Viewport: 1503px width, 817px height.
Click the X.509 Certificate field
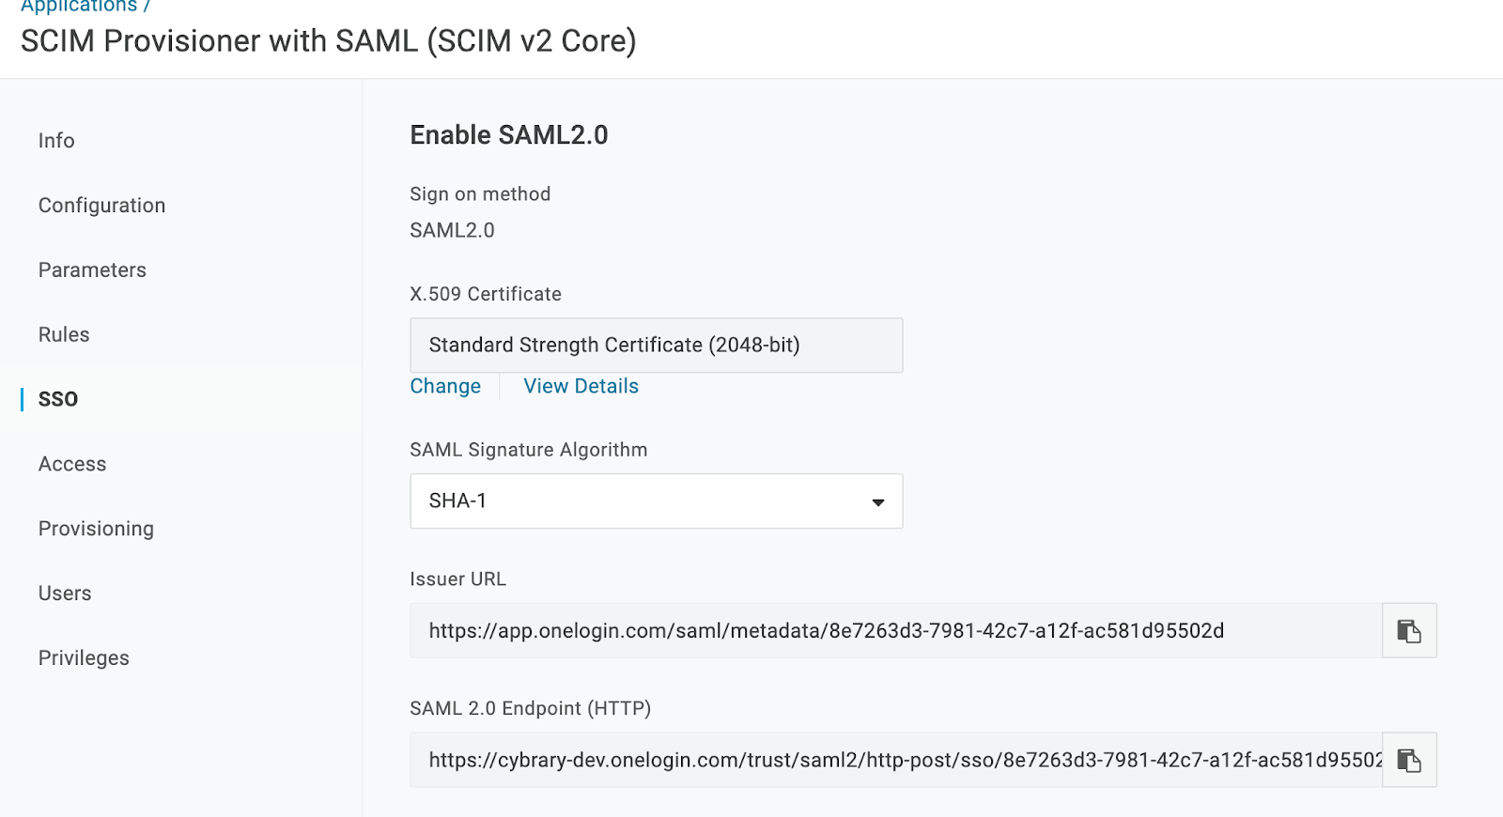656,346
